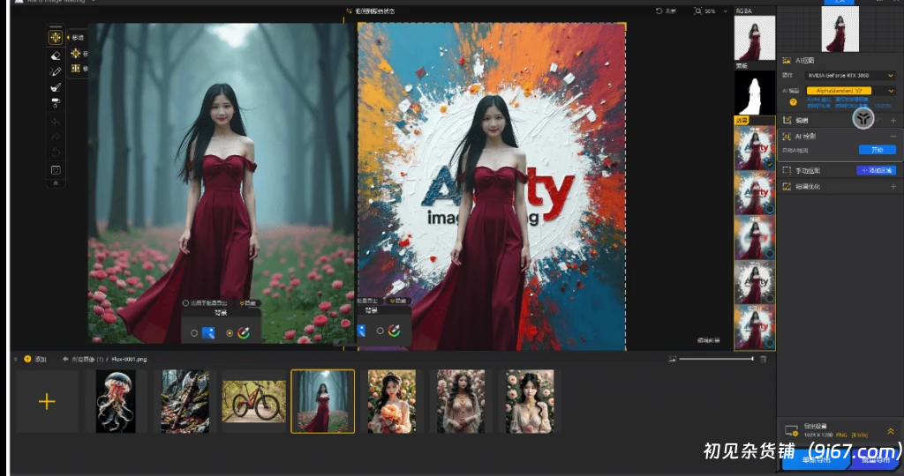Expand export settings with double up chevron

[x=891, y=430]
